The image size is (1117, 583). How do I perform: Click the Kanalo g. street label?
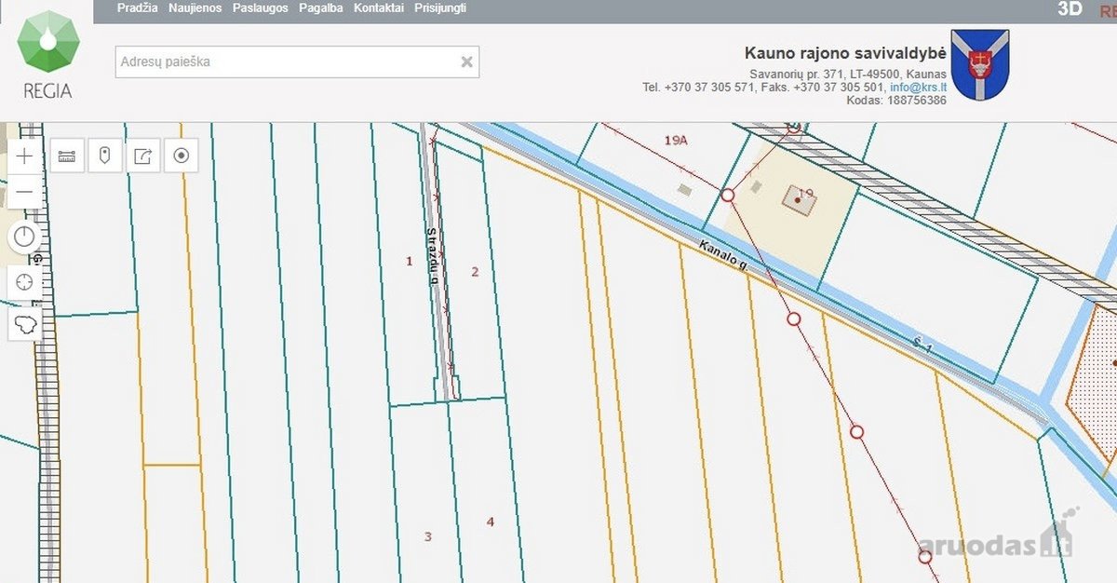click(724, 255)
